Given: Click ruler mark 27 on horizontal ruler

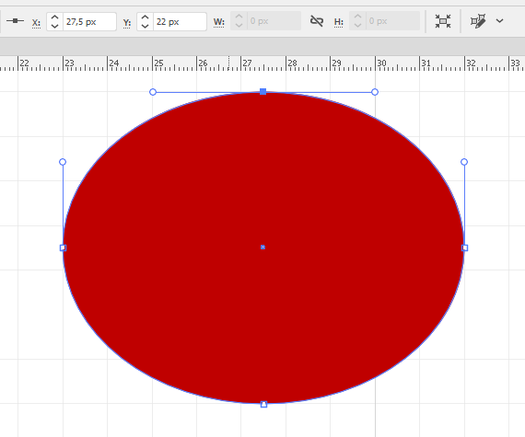Looking at the screenshot, I should coord(247,63).
